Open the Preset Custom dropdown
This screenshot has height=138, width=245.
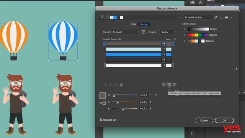click(126, 32)
